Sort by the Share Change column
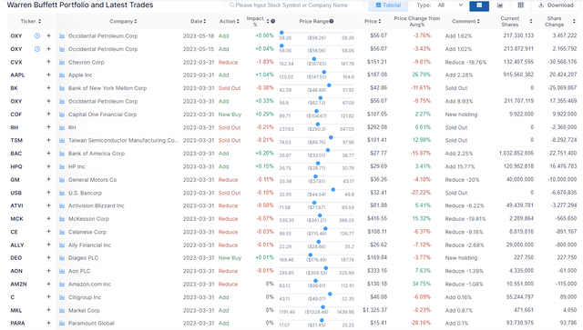The width and height of the screenshot is (583, 330). pyautogui.click(x=560, y=22)
